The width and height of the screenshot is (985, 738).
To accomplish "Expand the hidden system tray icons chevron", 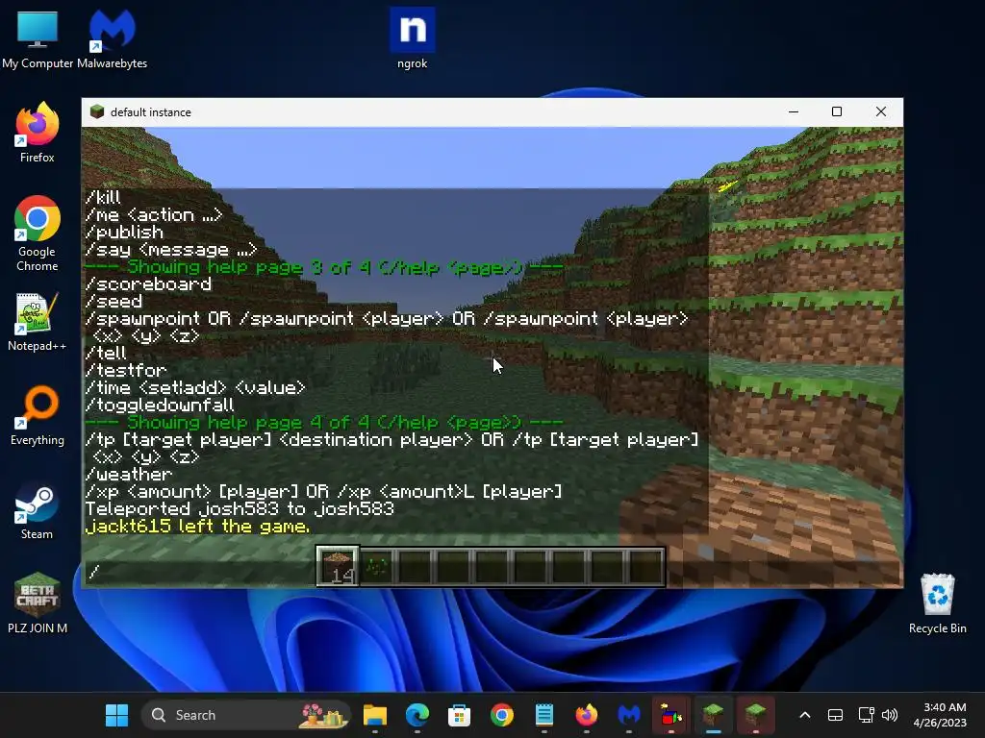I will click(805, 715).
